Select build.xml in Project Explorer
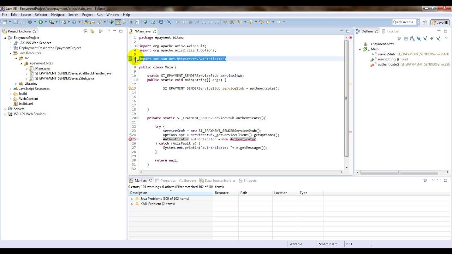The height and width of the screenshot is (254, 452). point(26,104)
